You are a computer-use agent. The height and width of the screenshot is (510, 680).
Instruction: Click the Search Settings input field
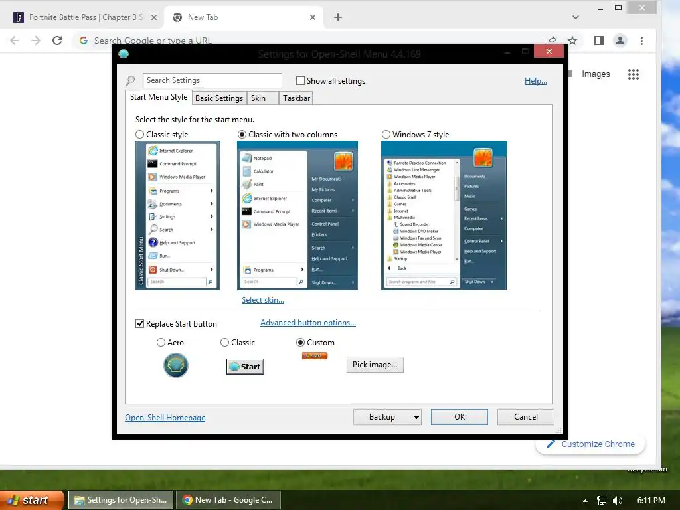[x=212, y=80]
